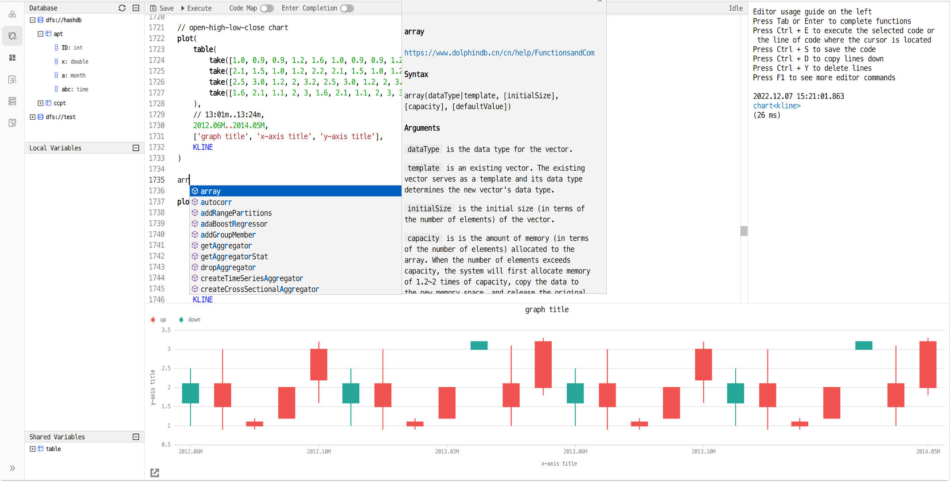Choose addRangePartitions suggestion

coord(296,213)
